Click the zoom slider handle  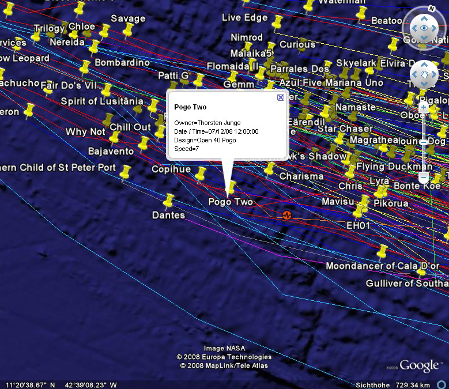[x=424, y=177]
